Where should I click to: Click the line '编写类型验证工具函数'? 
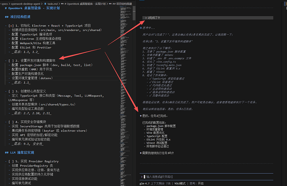[28, 109]
